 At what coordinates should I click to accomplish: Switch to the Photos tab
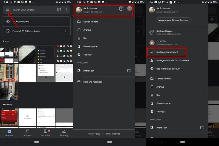click(x=9, y=133)
